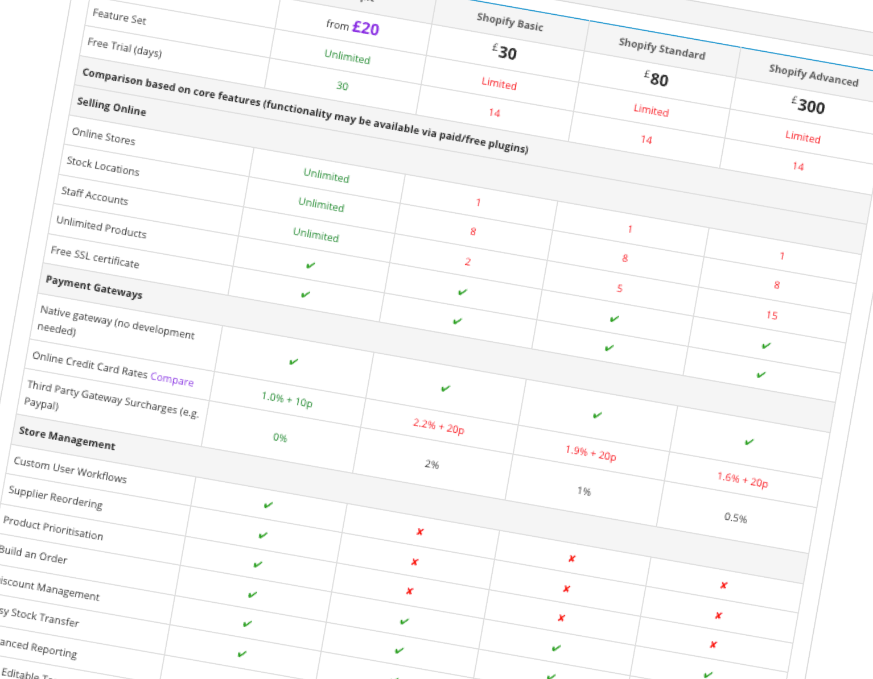Click the Build an Order checkmark under Shopify Standard
Viewport: 873px width, 679px height.
[x=556, y=648]
